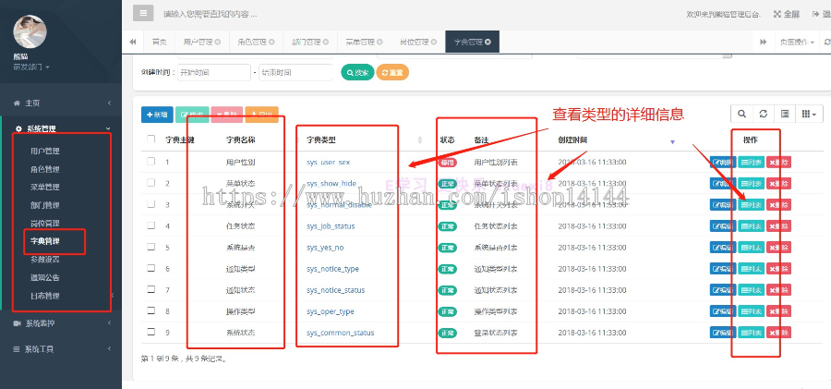Close the 岗位管理 tab via its x icon
The width and height of the screenshot is (831, 389).
pos(434,42)
